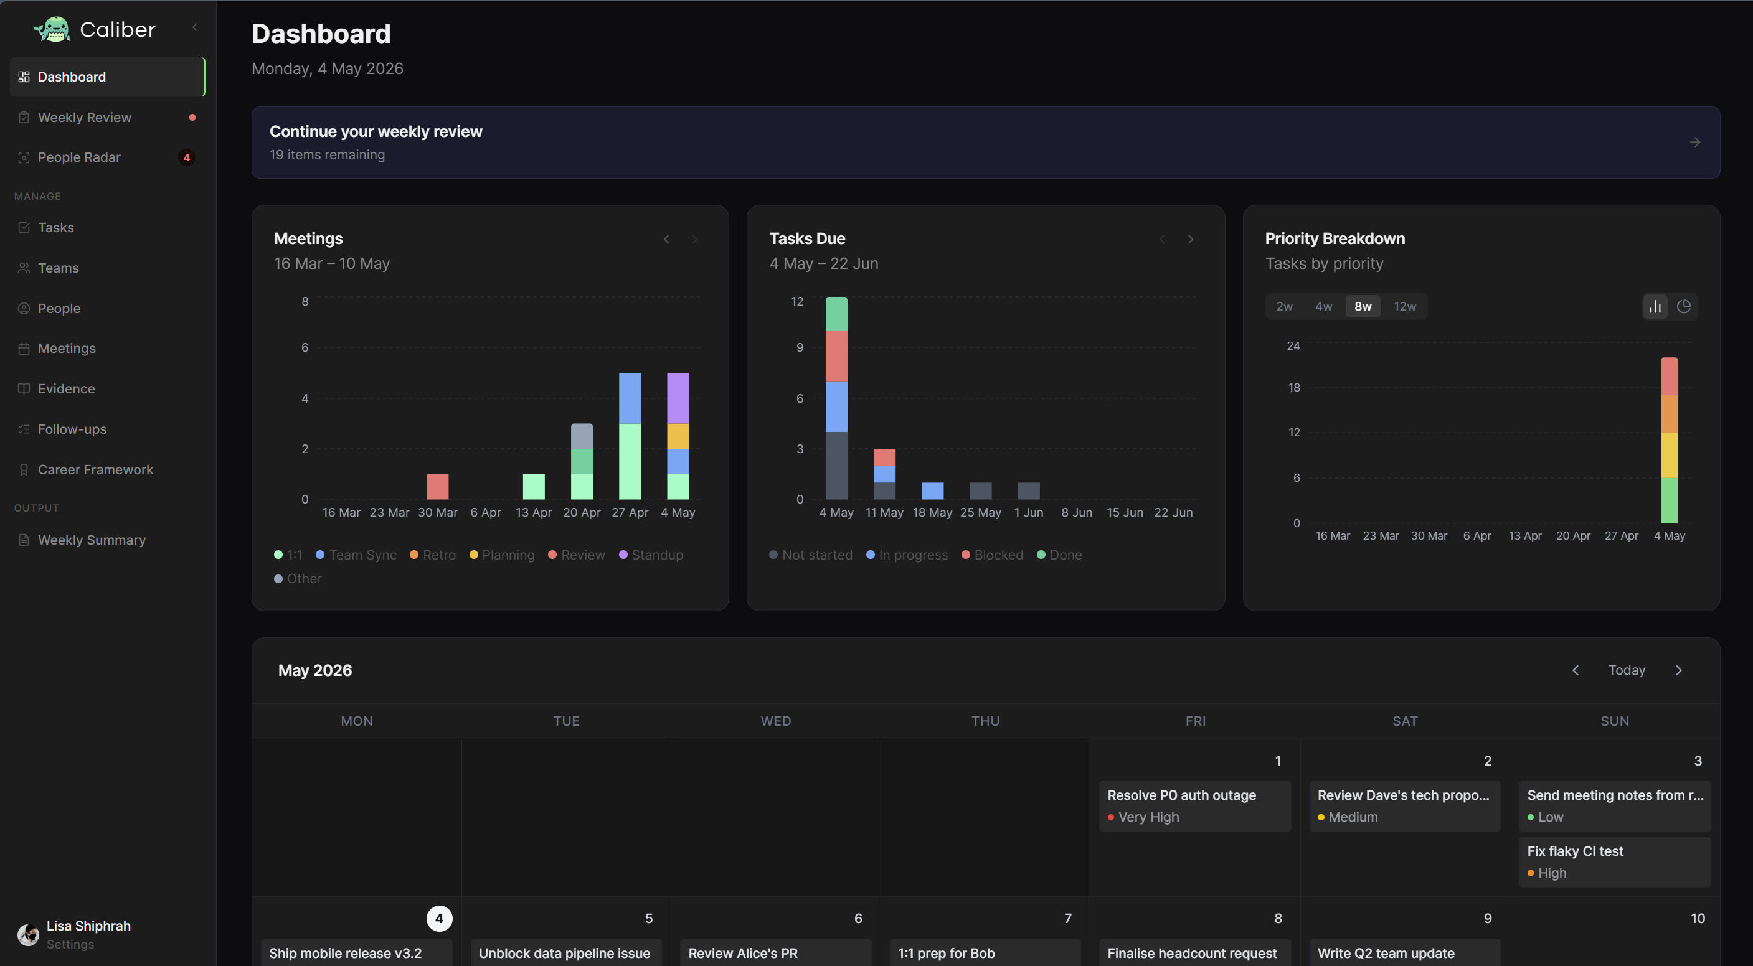
Task: Click the arrow on weekly review banner
Action: click(1695, 142)
